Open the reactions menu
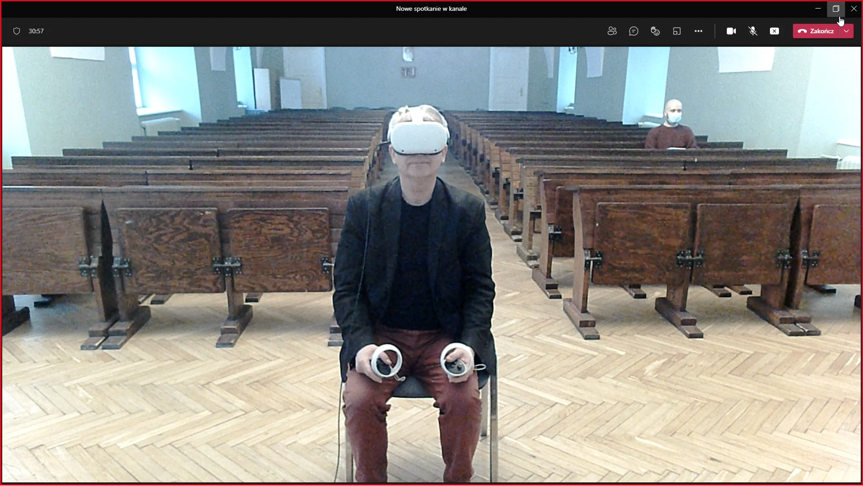The image size is (863, 486). coord(655,31)
